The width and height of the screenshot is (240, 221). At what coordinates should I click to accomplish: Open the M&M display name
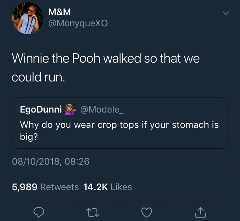pos(60,12)
